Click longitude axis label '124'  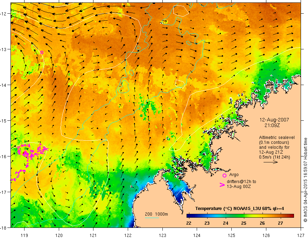pyautogui.click(x=197, y=235)
